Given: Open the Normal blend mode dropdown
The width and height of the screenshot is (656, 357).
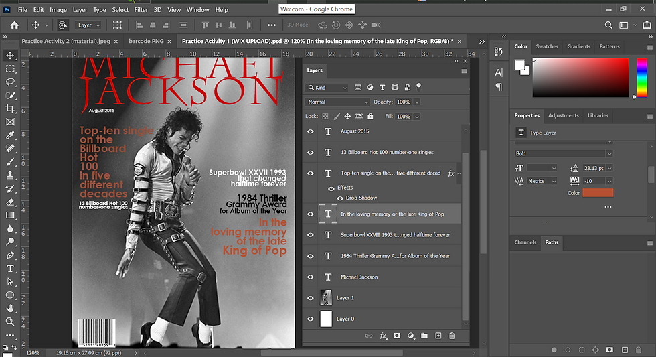Looking at the screenshot, I should coord(337,102).
